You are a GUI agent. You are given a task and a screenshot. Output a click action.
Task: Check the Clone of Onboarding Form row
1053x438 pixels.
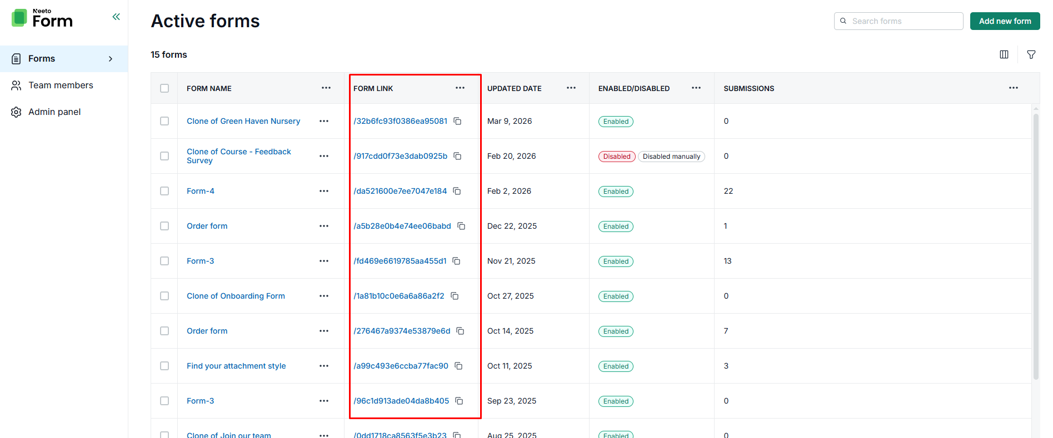(x=164, y=296)
